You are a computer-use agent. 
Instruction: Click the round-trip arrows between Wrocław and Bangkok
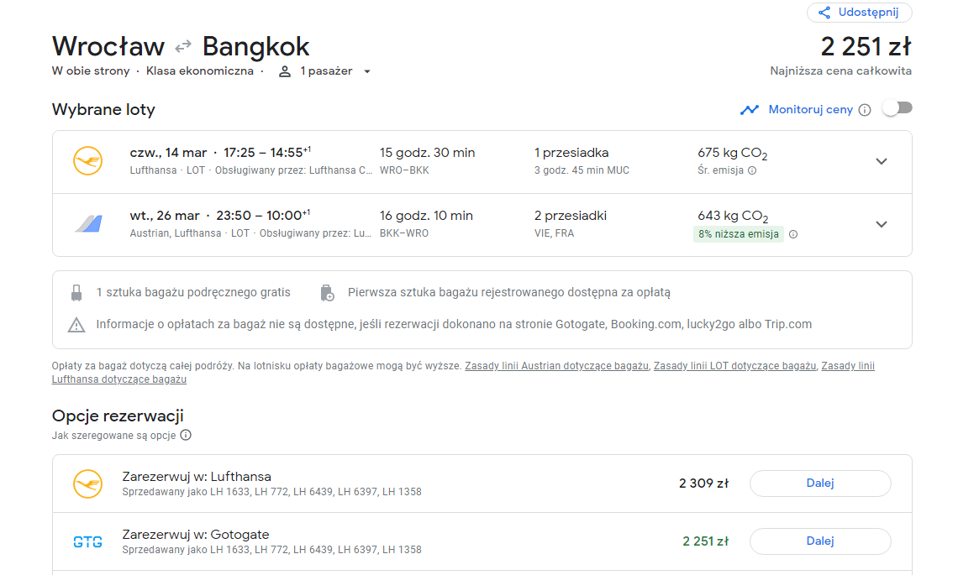click(183, 47)
